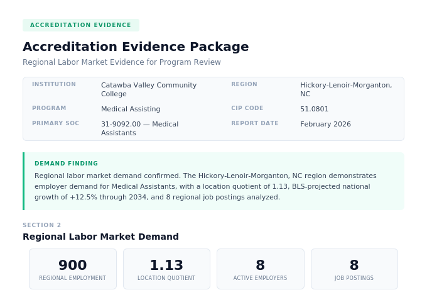Click the INSTITUTION label
The height and width of the screenshot is (302, 427).
pos(54,84)
